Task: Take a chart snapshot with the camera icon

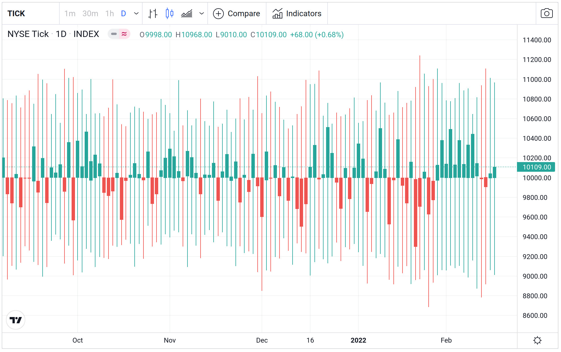Action: pos(547,13)
